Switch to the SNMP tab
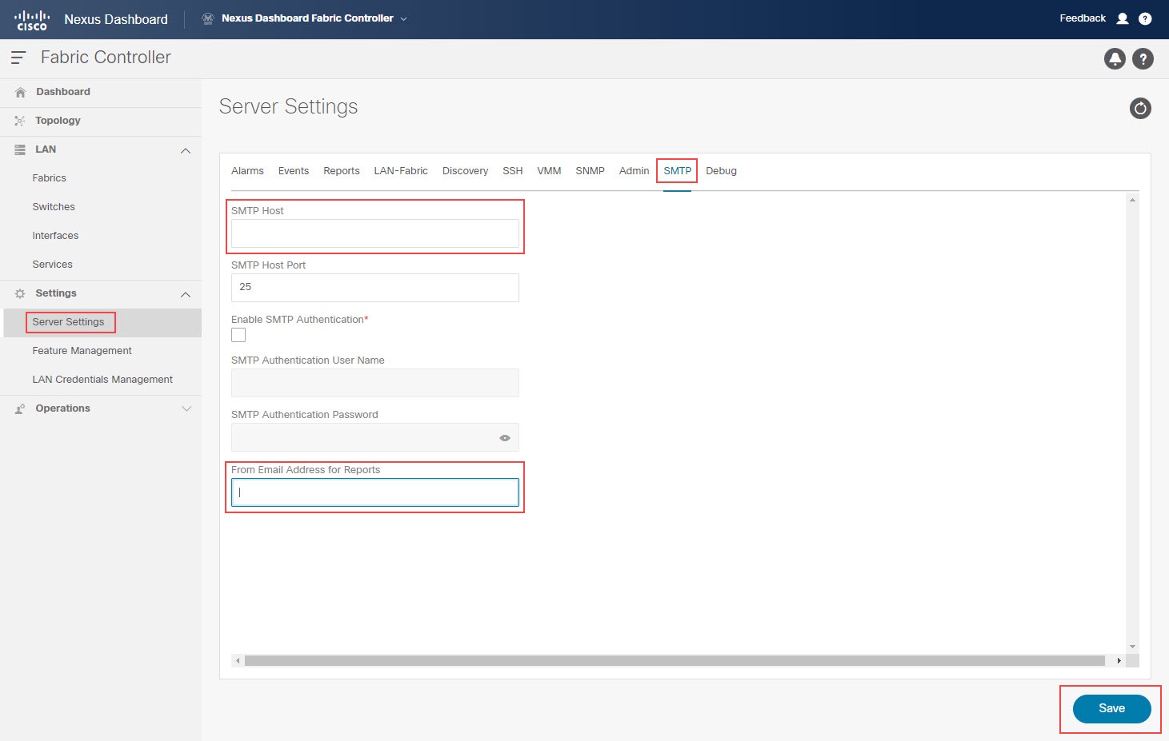This screenshot has height=741, width=1169. (x=591, y=171)
